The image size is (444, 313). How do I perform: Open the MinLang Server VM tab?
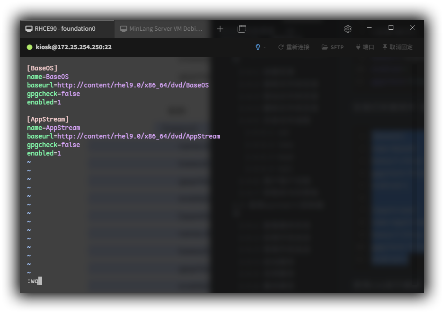[165, 29]
